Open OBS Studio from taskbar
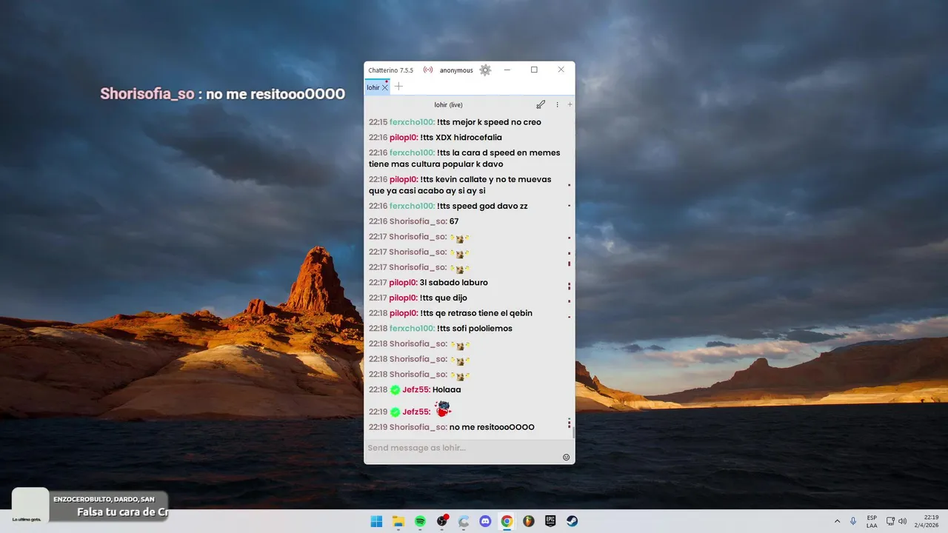 [442, 521]
